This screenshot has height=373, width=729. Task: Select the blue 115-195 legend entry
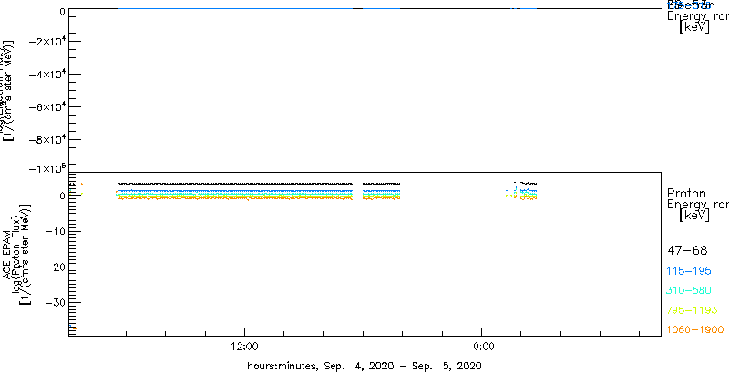[x=689, y=271]
